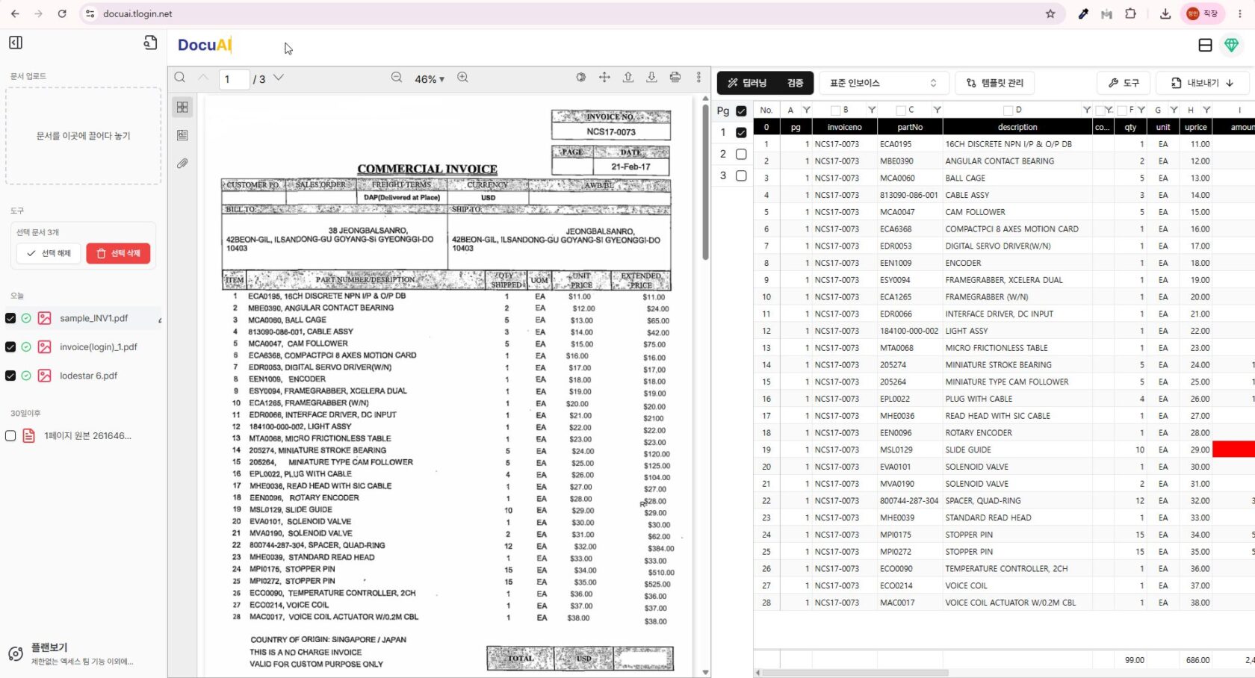Show page thumbnails panel
Viewport: 1255px width, 678px height.
point(182,108)
